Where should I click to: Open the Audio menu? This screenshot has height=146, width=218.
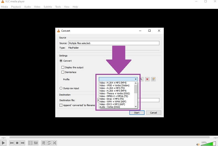pos(28,7)
